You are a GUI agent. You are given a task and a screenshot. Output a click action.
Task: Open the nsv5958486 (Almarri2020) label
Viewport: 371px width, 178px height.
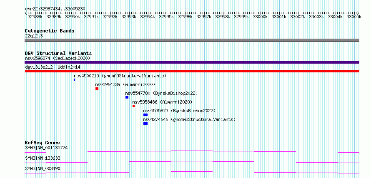(x=162, y=102)
